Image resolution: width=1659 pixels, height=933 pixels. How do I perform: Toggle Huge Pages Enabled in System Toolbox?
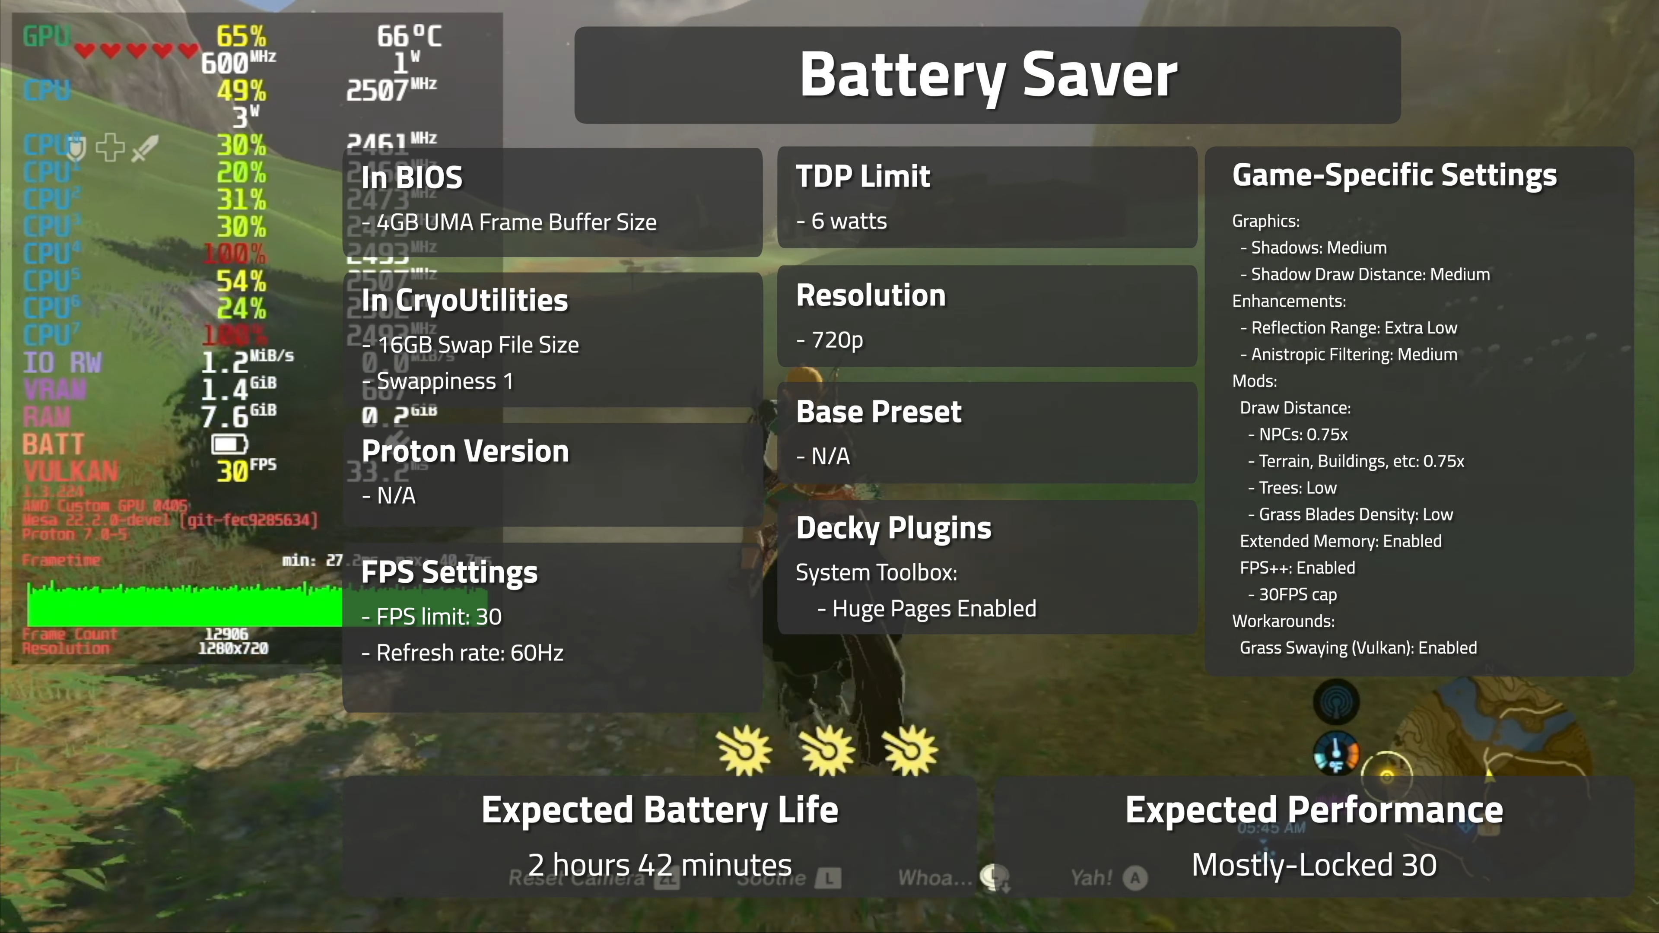pos(934,607)
